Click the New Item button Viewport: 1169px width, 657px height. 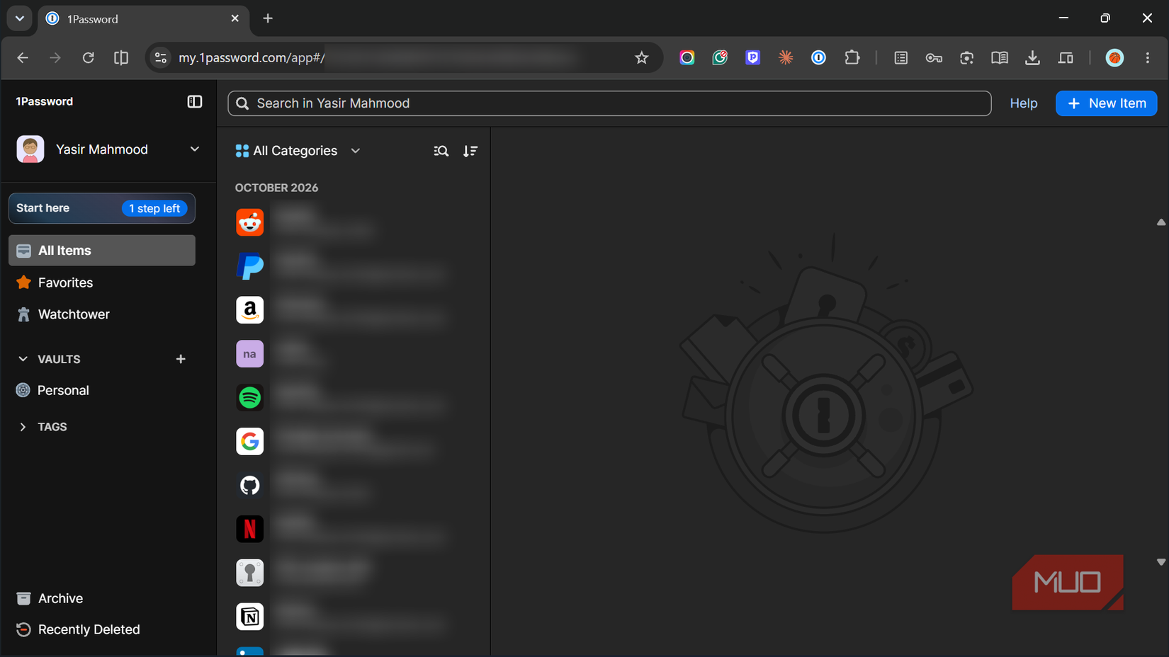(1106, 103)
